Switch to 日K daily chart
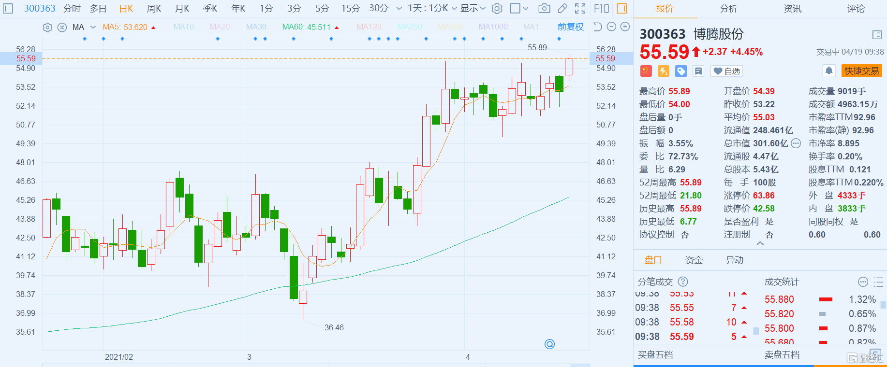This screenshot has height=367, width=887. point(126,8)
